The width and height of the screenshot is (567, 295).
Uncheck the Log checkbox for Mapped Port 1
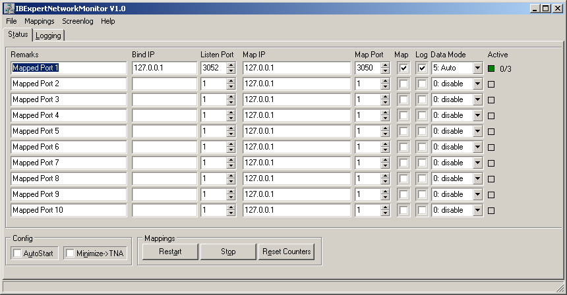click(422, 68)
